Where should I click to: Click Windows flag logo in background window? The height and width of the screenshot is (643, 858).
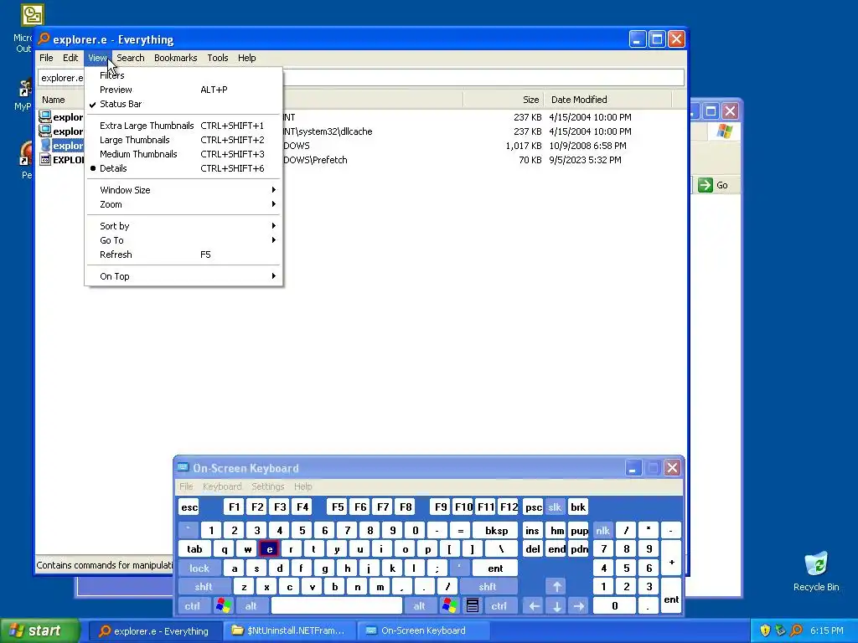pos(724,131)
